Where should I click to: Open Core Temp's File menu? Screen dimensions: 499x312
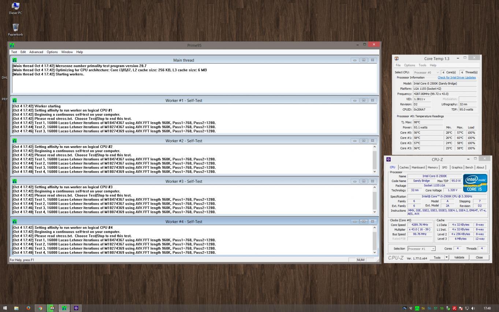click(x=398, y=65)
